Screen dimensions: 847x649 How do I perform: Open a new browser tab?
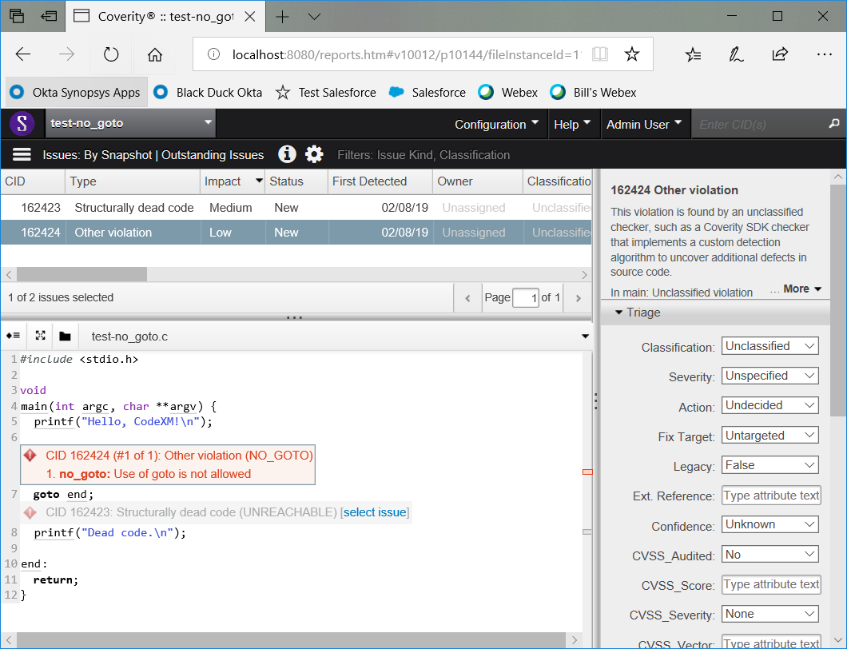(x=282, y=17)
